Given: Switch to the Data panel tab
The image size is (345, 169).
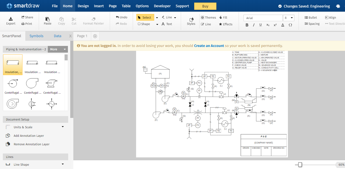Looking at the screenshot, I should tap(58, 36).
